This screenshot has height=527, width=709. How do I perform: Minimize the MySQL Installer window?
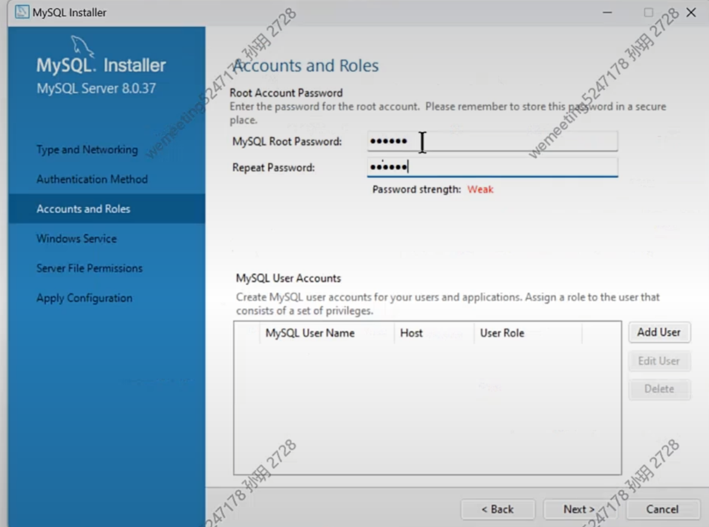pos(607,12)
